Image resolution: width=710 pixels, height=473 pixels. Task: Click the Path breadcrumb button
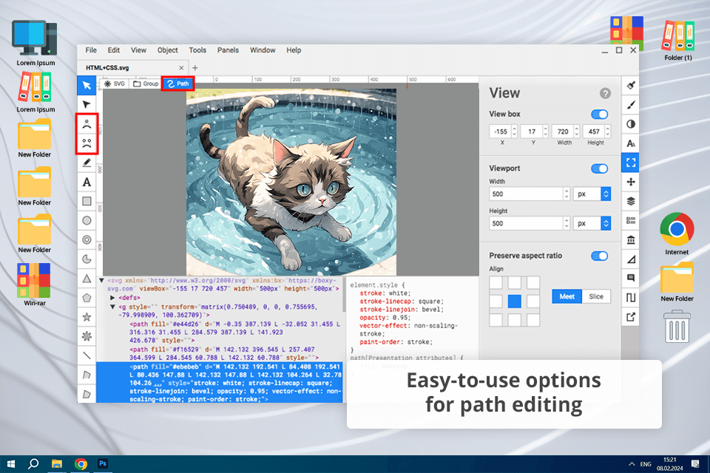[x=177, y=84]
